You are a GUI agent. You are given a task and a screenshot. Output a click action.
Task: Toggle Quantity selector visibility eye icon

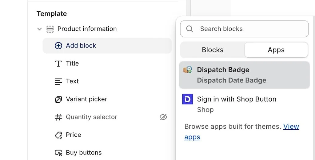pos(163,117)
